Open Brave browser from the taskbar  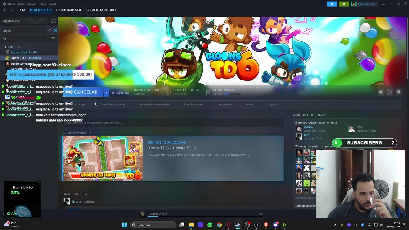click(x=266, y=225)
